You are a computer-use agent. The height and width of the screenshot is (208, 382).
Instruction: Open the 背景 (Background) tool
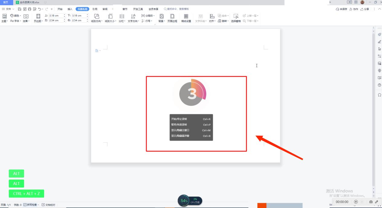coord(162,18)
